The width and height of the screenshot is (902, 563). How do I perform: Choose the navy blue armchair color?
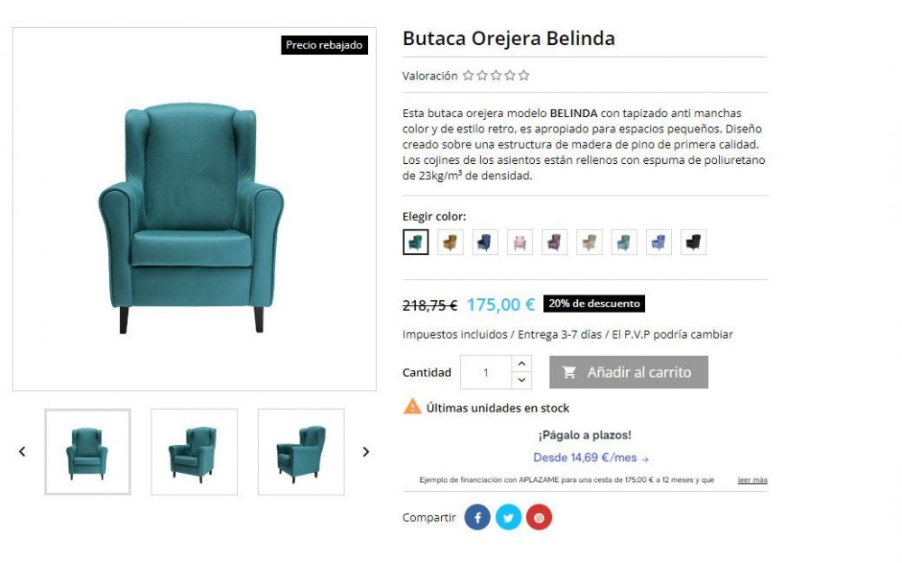click(x=485, y=242)
